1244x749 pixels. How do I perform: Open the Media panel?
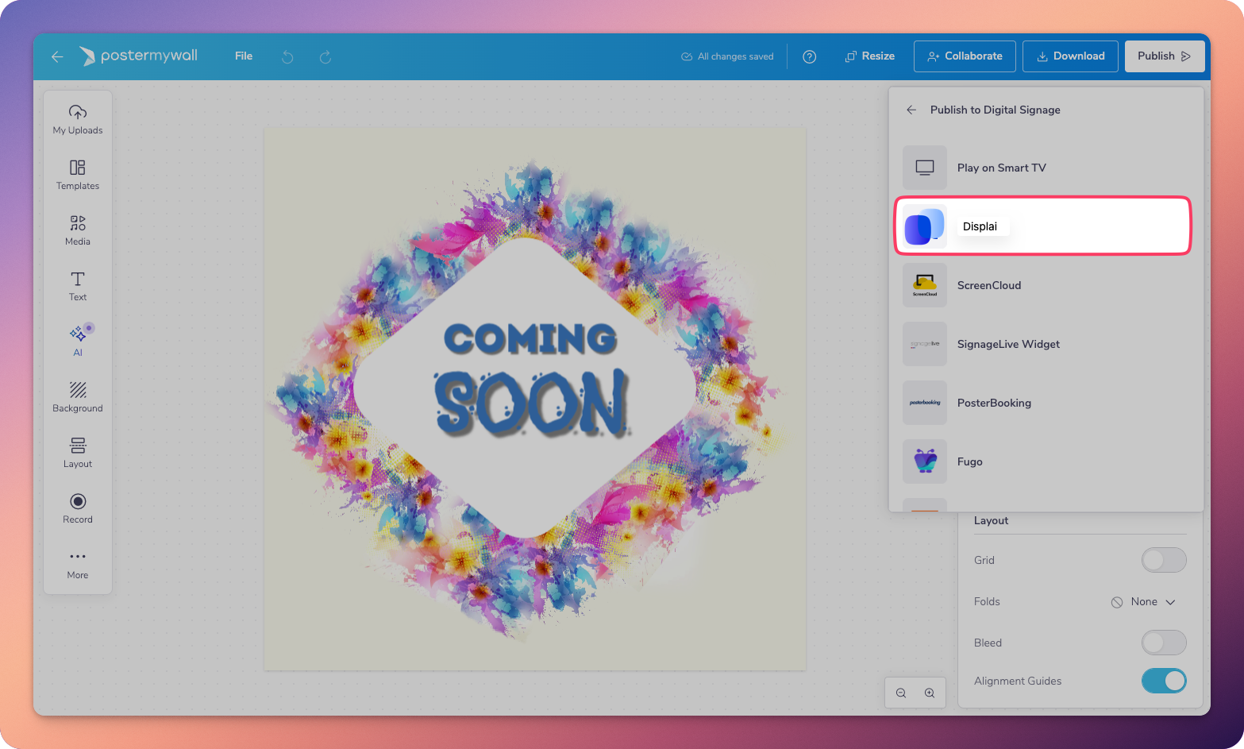pyautogui.click(x=78, y=230)
